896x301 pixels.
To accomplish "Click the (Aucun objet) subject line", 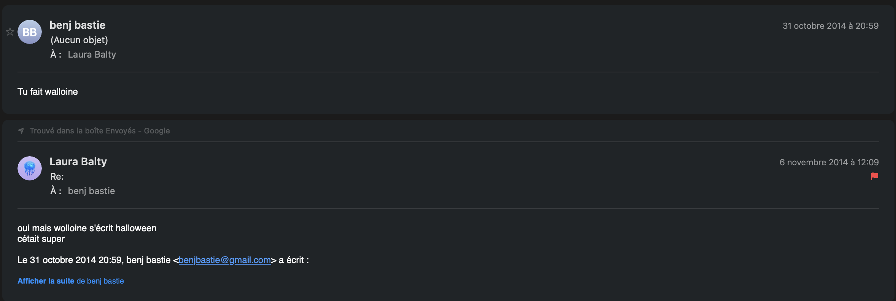I will tap(79, 40).
